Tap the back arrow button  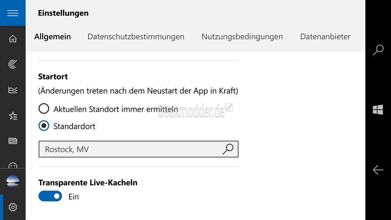point(378,170)
